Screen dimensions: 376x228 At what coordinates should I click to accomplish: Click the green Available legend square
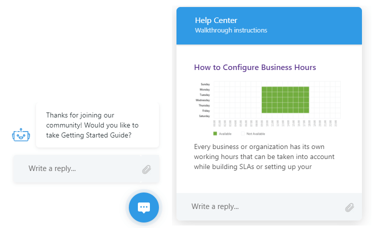tap(215, 133)
